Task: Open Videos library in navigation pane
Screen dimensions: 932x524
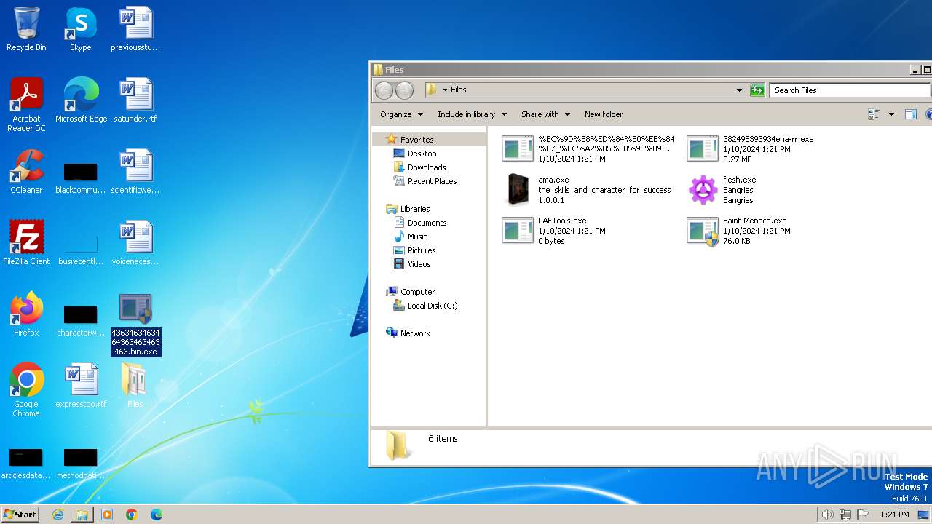Action: coord(419,264)
